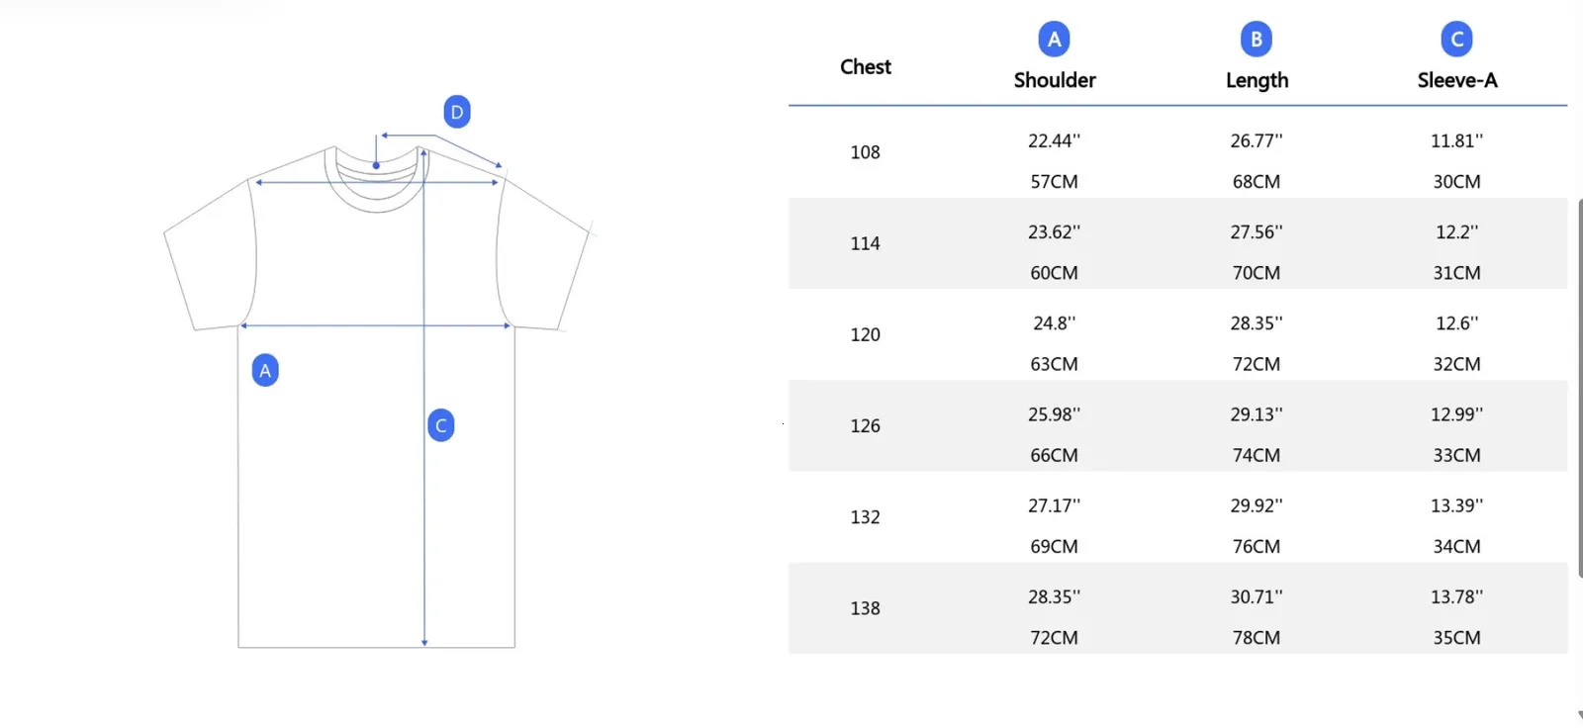Click the blue B badge above Length

point(1256,40)
